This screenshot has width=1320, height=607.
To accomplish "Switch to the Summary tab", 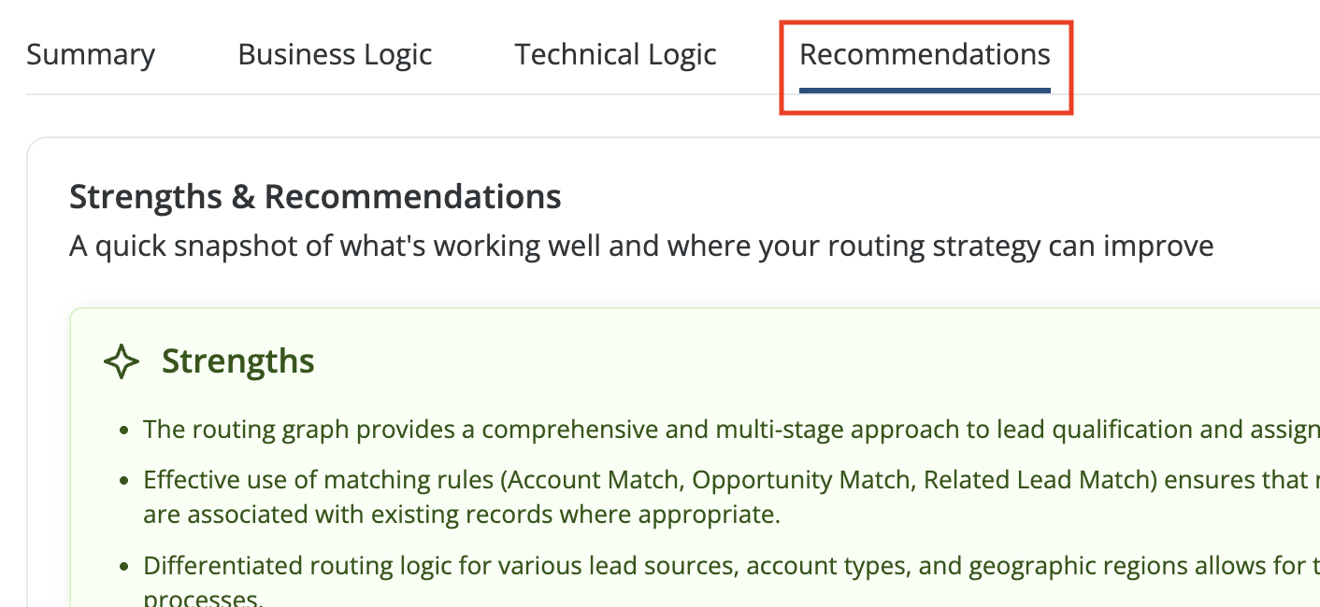I will coord(91,55).
